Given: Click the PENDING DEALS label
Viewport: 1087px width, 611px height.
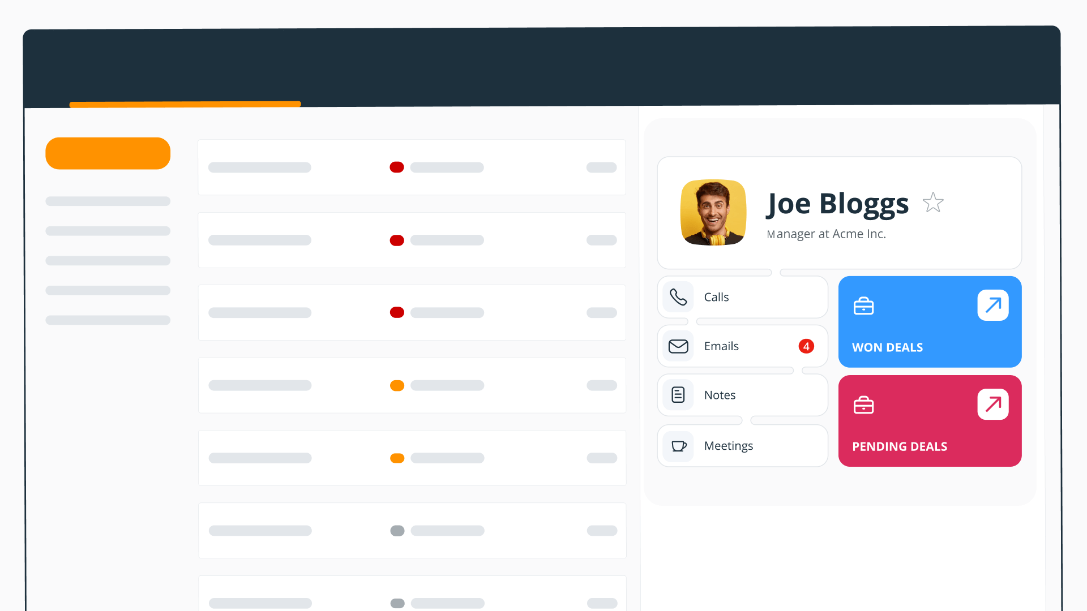Looking at the screenshot, I should (900, 446).
